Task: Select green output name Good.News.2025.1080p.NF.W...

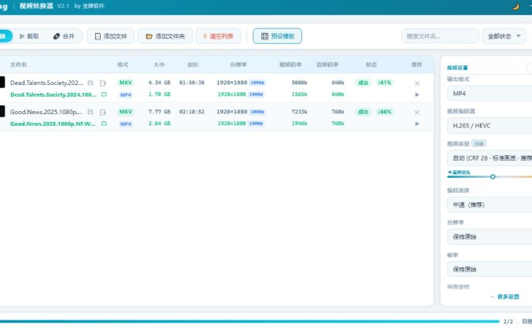Action: point(53,124)
